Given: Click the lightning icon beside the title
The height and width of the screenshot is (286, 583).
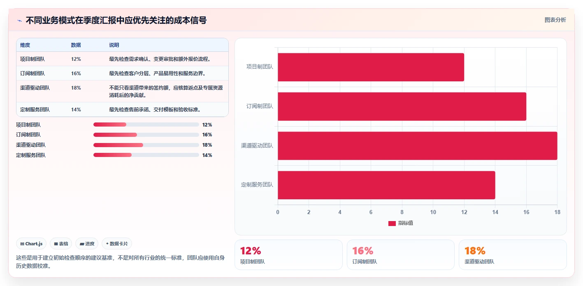Looking at the screenshot, I should pos(19,21).
